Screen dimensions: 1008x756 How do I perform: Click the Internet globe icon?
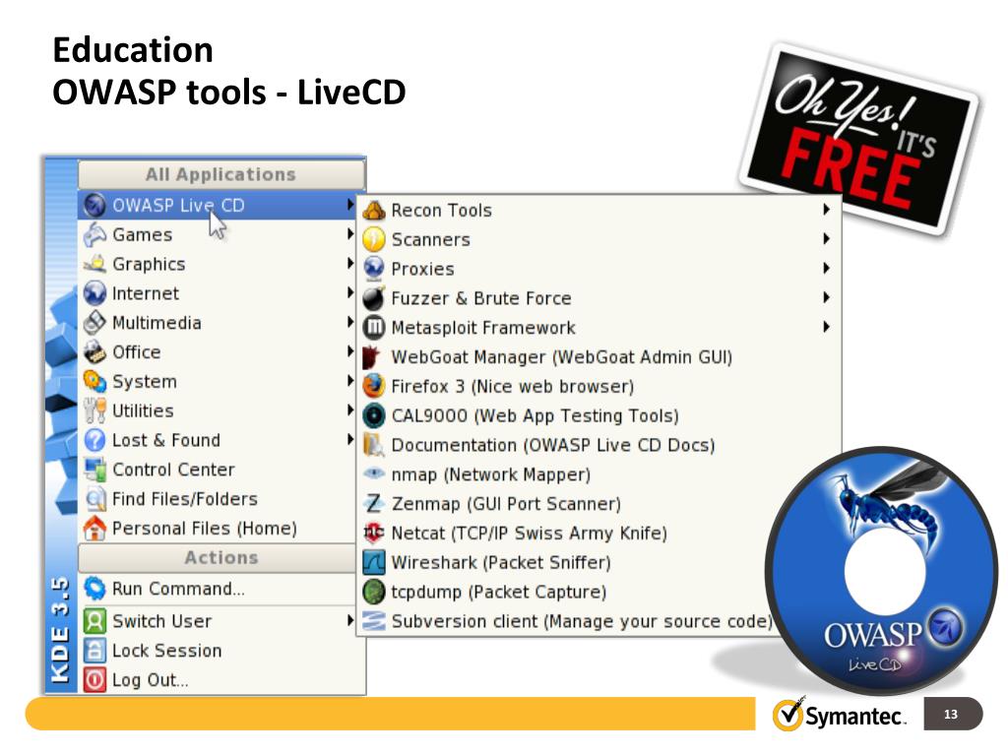tap(94, 293)
